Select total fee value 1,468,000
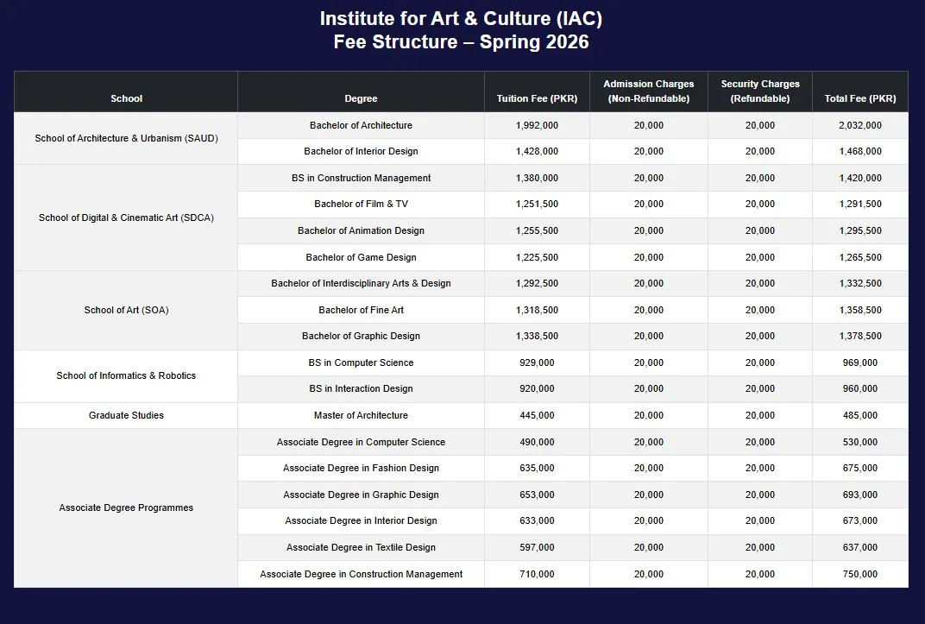The image size is (925, 624). (860, 151)
